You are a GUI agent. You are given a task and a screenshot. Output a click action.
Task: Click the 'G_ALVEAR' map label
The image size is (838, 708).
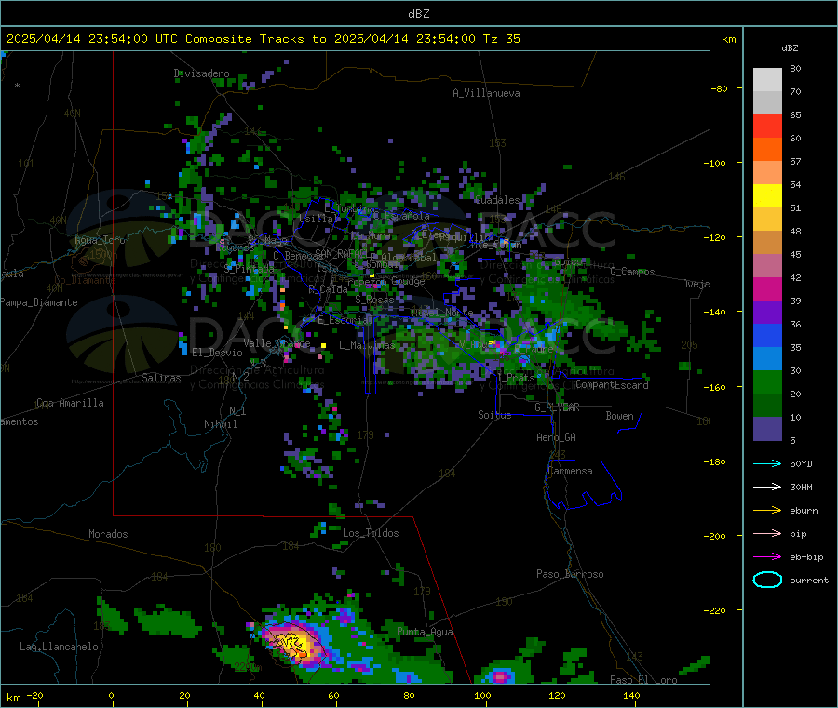557,407
